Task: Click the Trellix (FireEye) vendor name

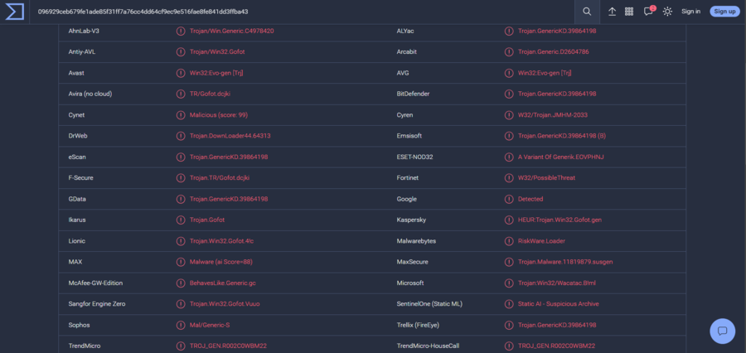Action: click(419, 325)
